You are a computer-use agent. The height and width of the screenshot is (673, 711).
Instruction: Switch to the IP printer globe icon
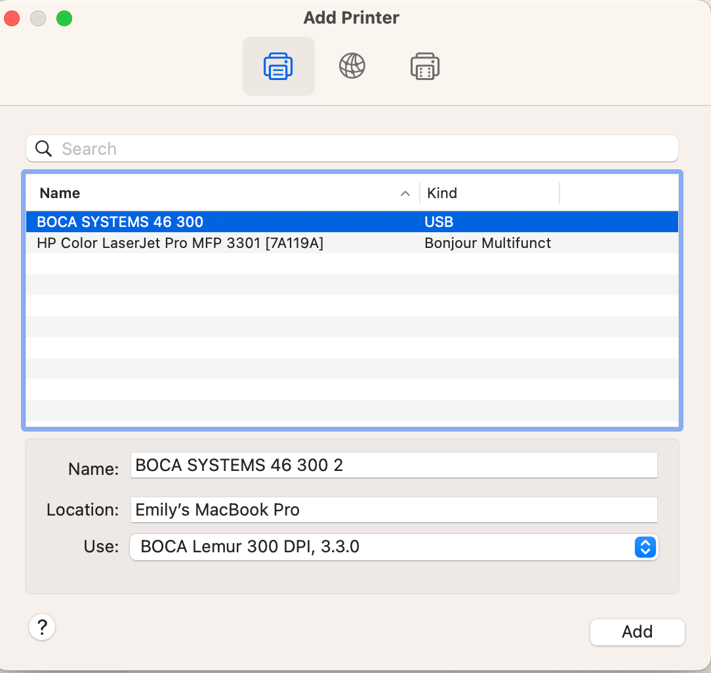point(352,66)
